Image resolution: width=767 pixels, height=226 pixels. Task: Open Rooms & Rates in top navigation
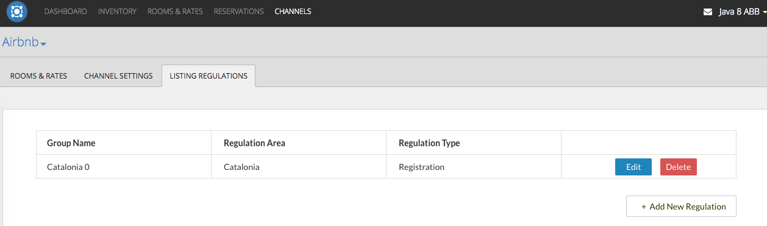175,12
